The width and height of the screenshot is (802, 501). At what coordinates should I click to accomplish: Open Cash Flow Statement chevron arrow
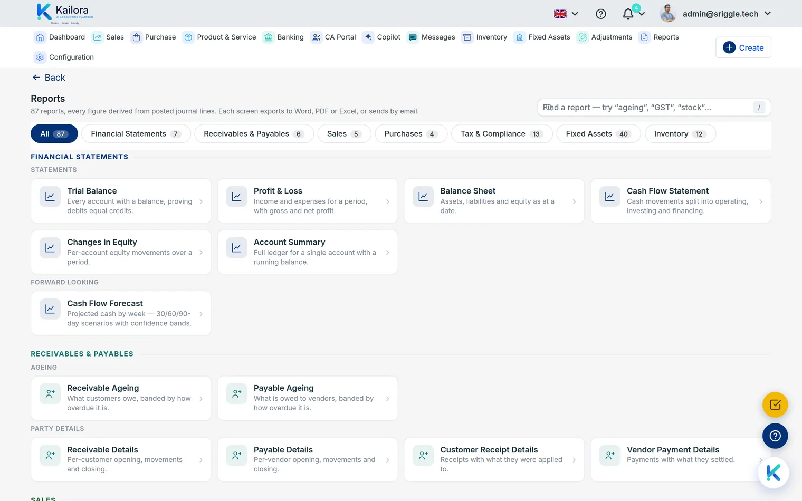tap(761, 201)
